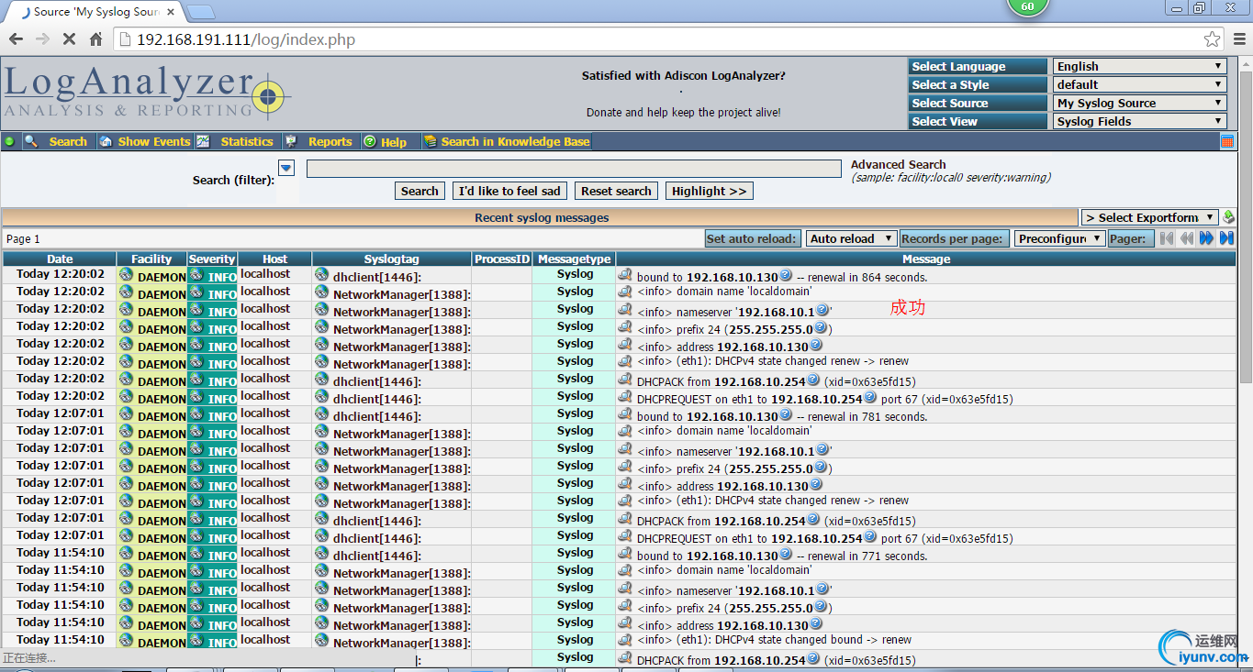Open message icon in the 12:20:02 DHCPACK row

tap(625, 379)
